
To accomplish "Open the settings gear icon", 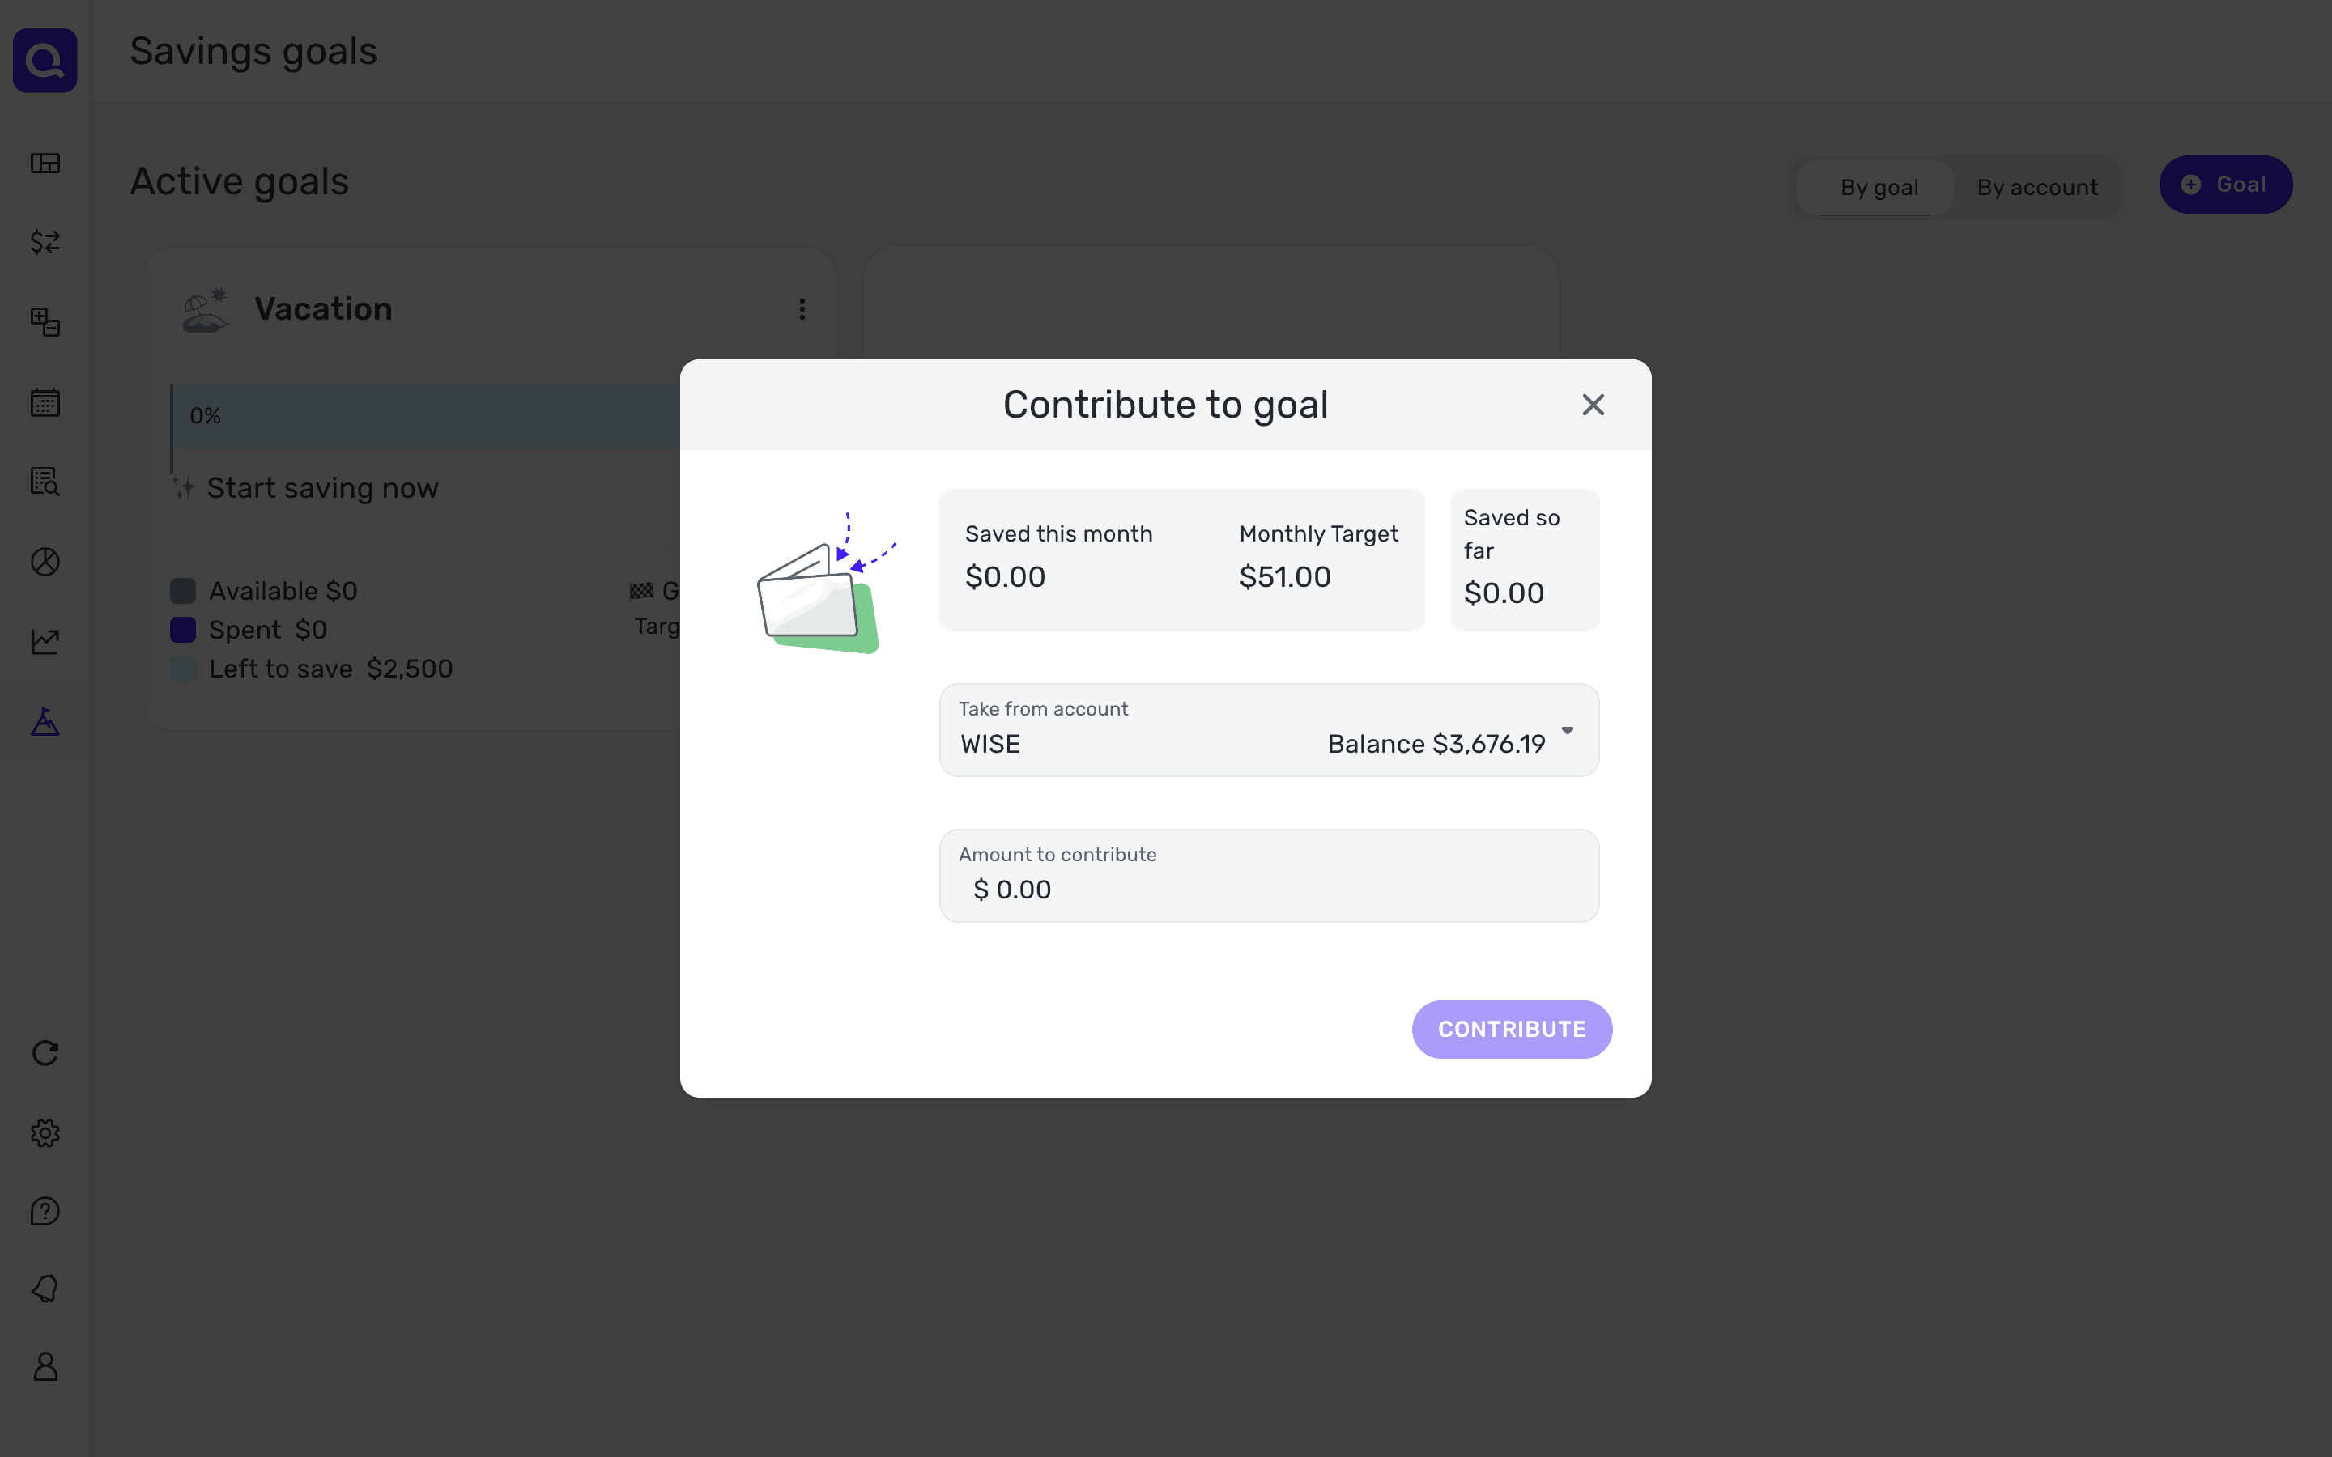I will 45,1132.
